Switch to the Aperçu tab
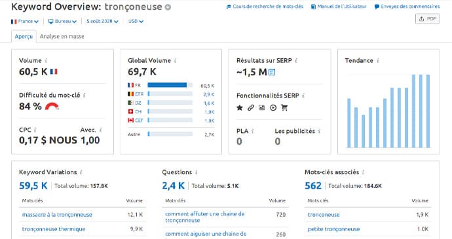452x239 pixels. pos(24,37)
